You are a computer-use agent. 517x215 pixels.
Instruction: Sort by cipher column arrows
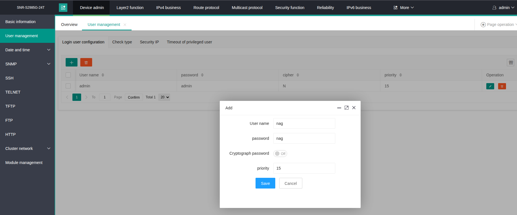298,75
